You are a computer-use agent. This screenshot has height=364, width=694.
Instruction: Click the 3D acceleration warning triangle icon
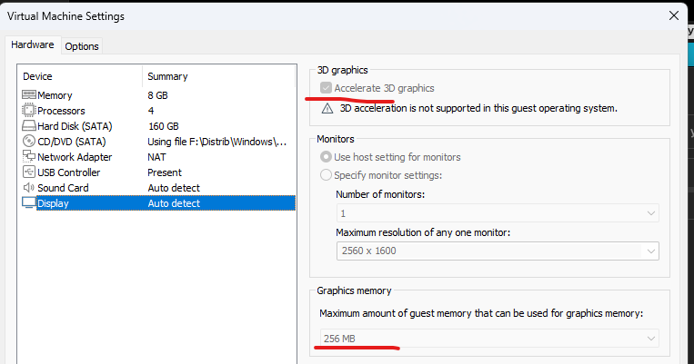pyautogui.click(x=327, y=108)
